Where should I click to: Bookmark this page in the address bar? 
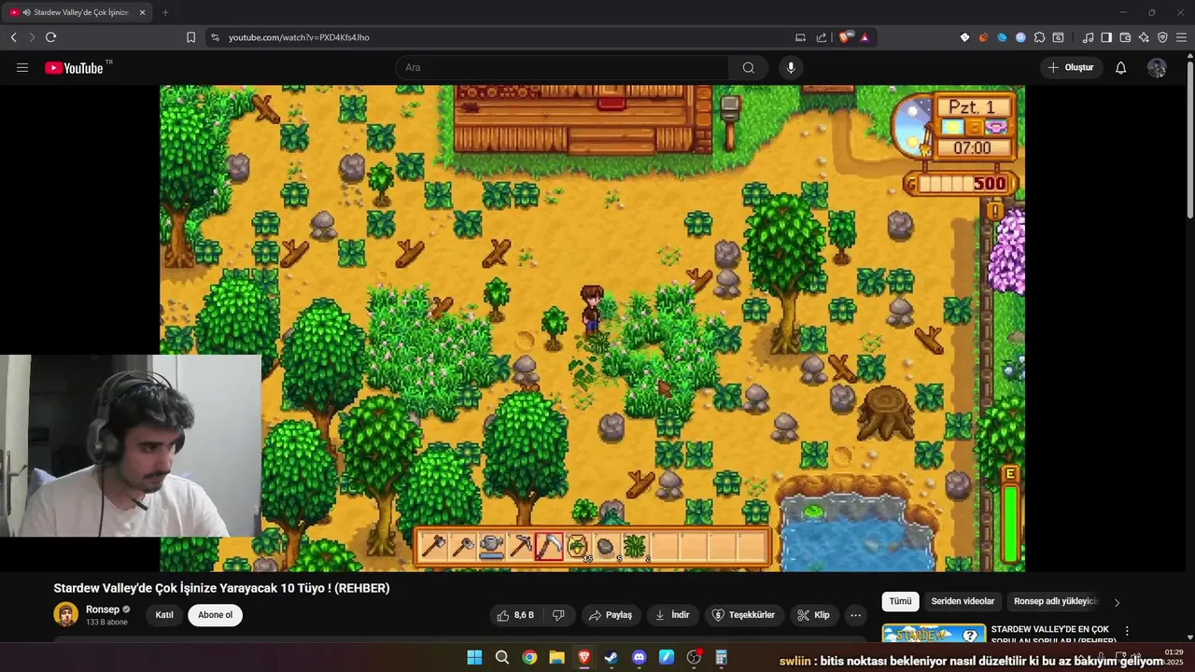pyautogui.click(x=190, y=37)
